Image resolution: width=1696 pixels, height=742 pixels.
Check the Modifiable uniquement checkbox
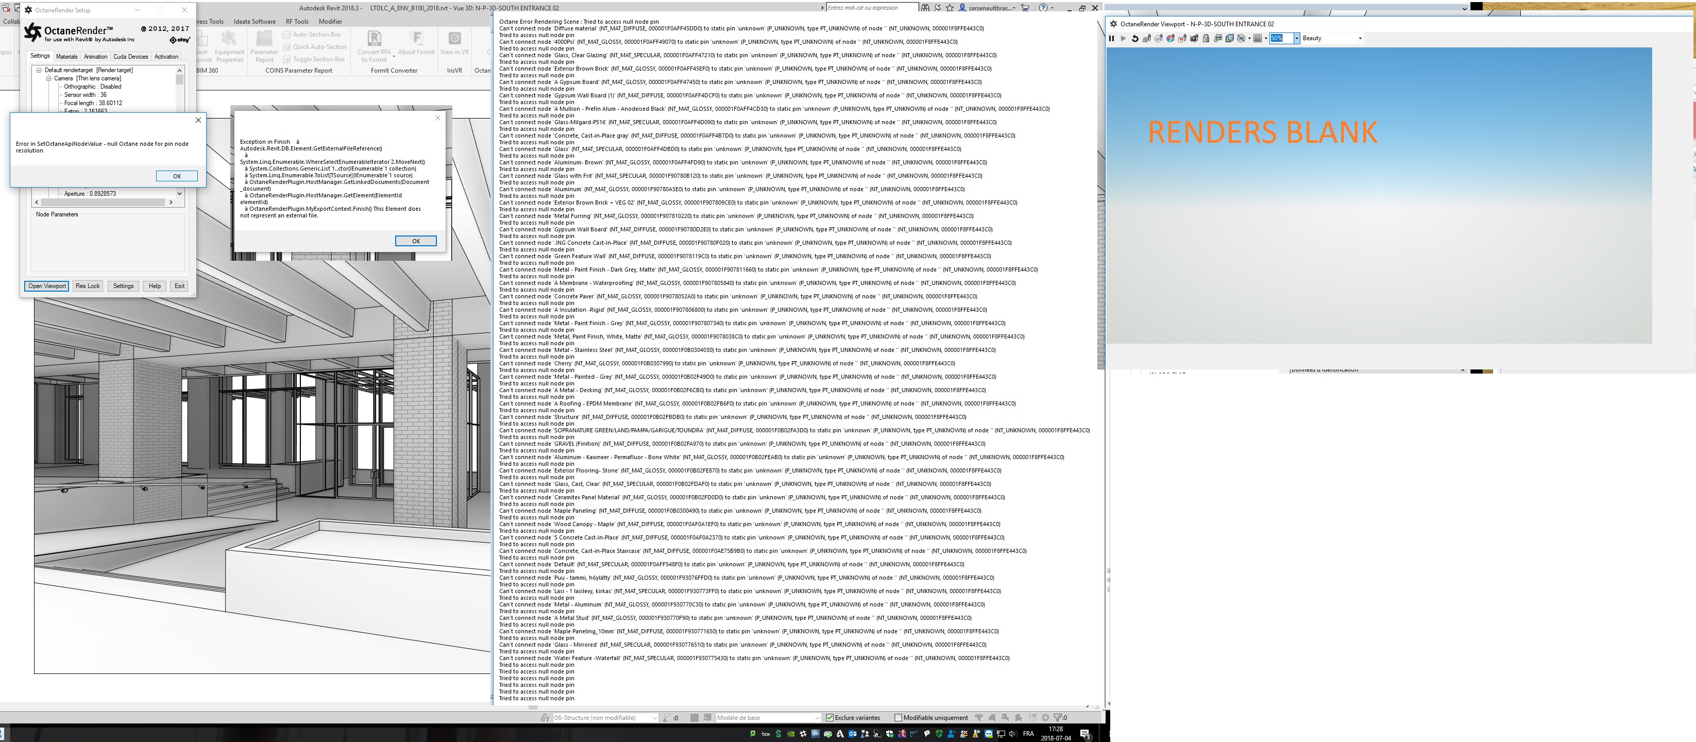click(x=898, y=718)
